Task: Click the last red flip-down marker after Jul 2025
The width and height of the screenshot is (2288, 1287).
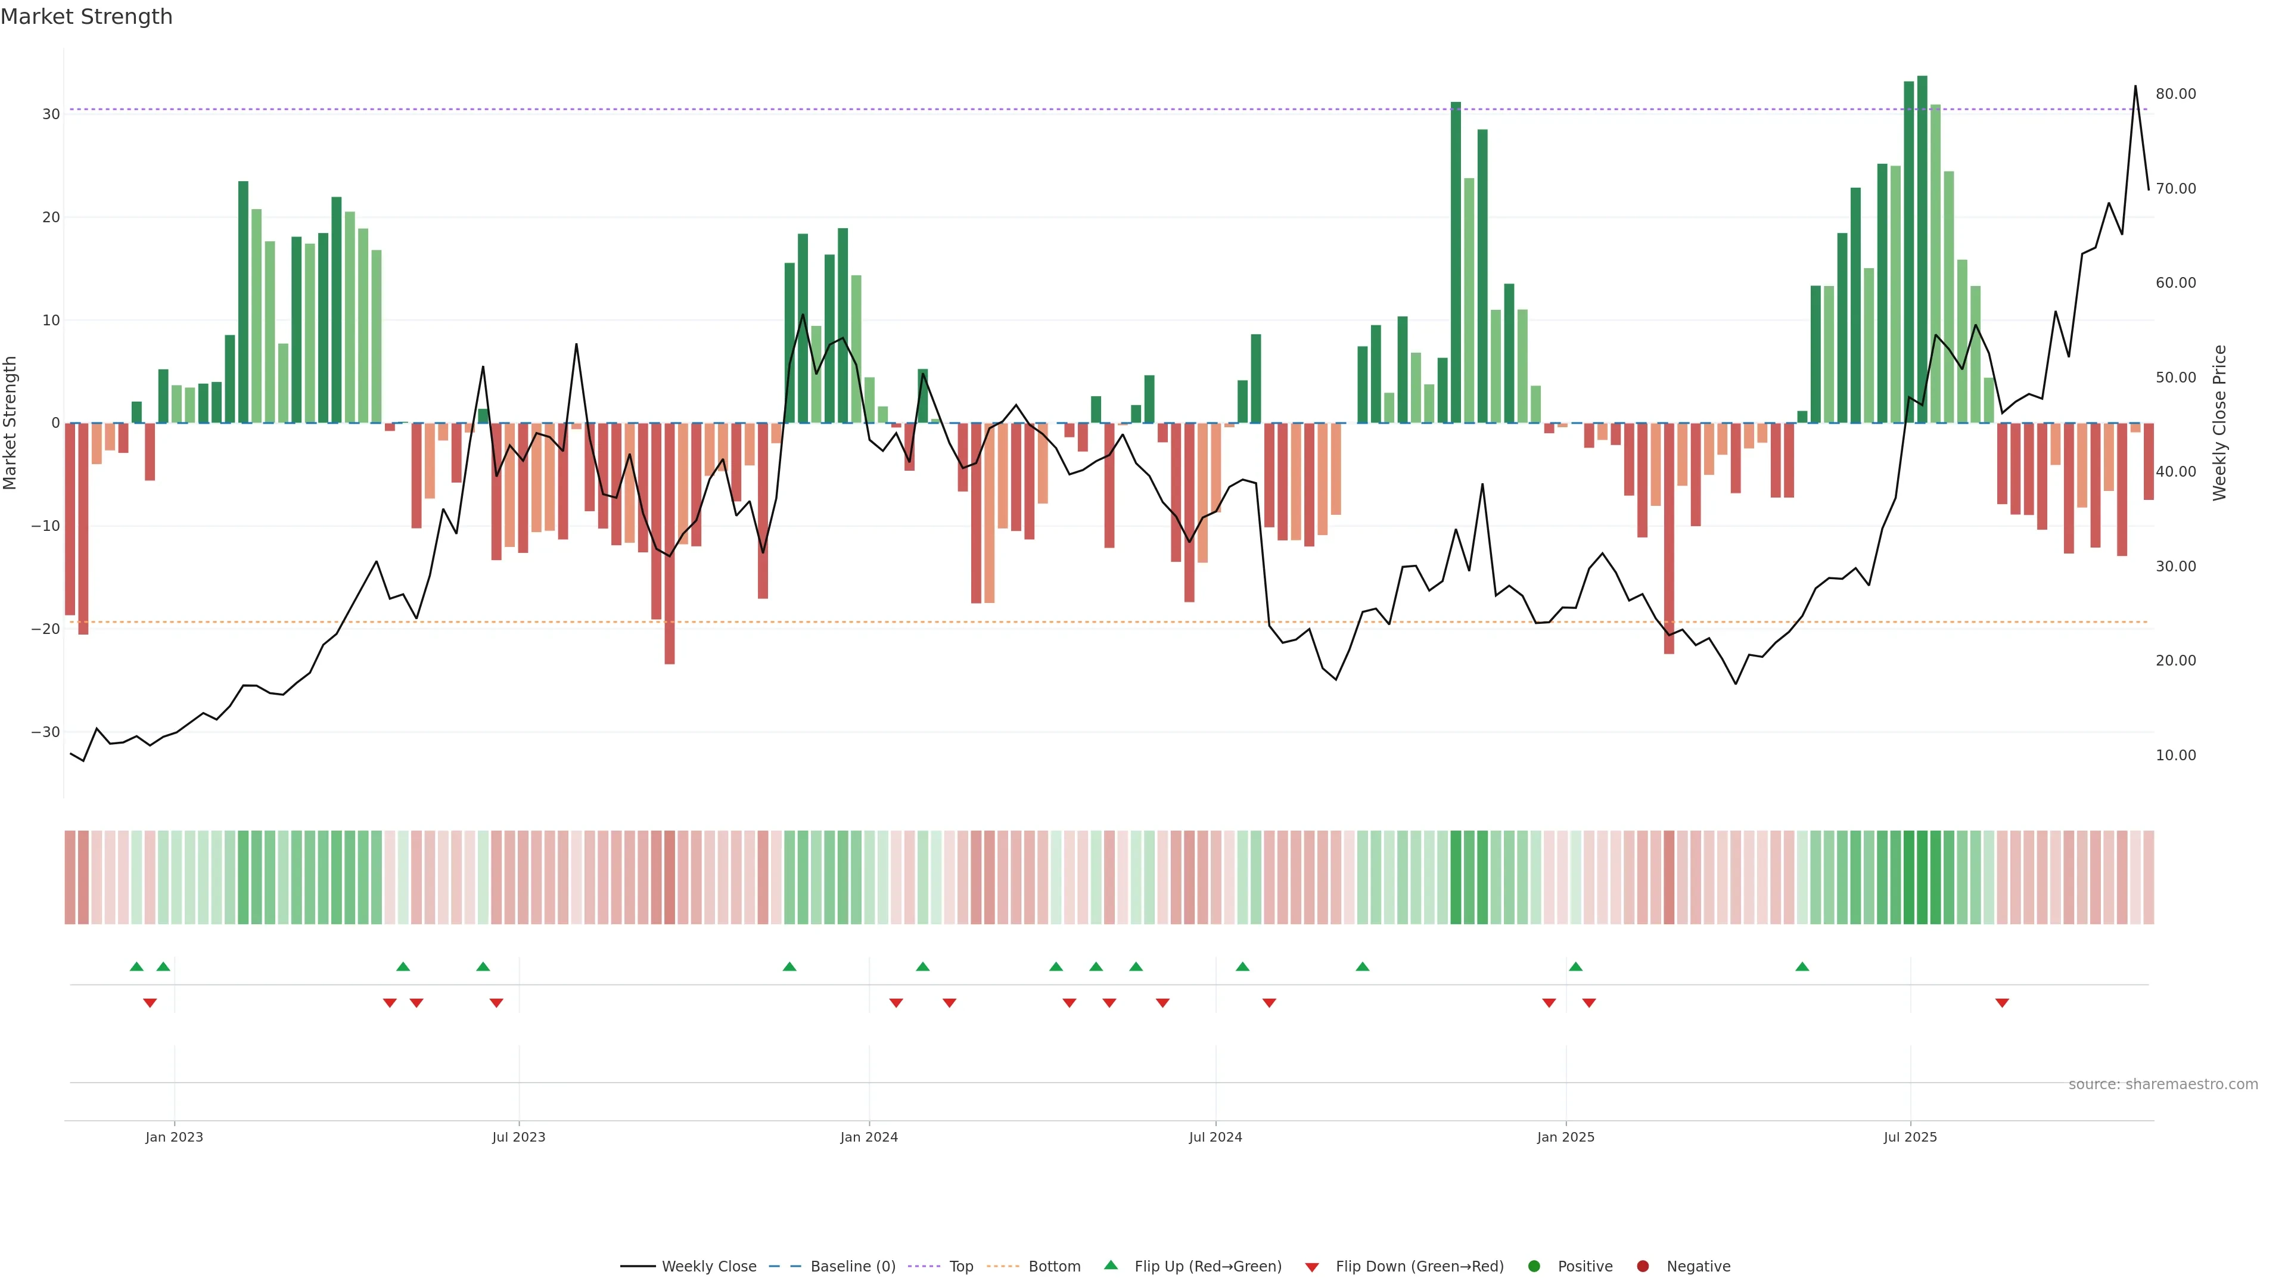Action: tap(2002, 1003)
